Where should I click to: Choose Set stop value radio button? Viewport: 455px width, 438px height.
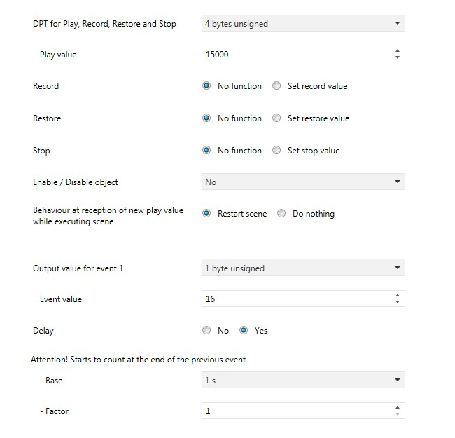pos(276,151)
